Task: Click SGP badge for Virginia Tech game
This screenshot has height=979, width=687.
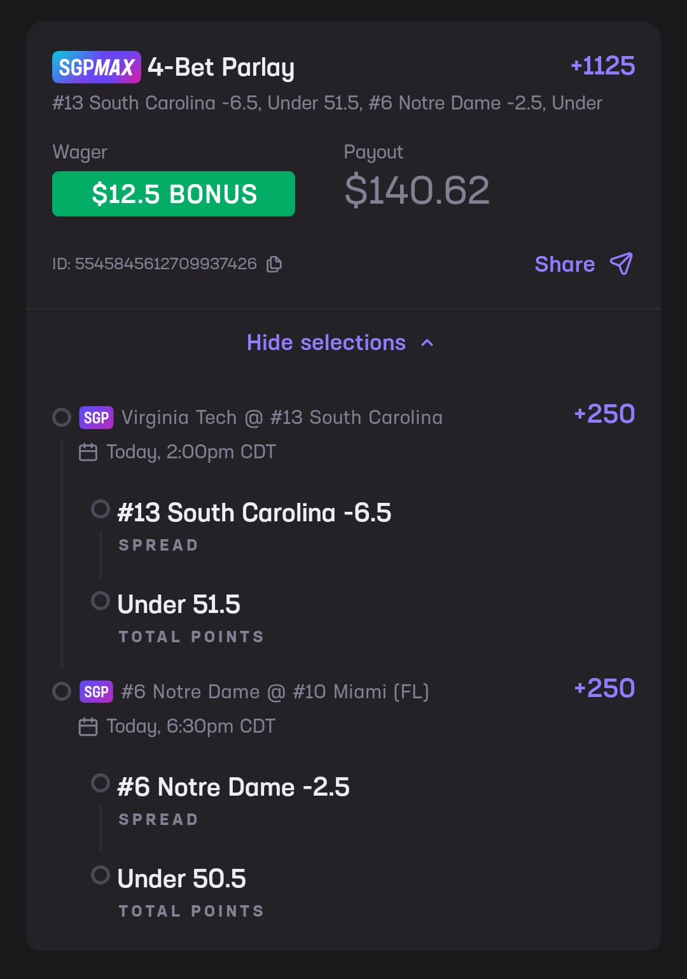Action: [96, 418]
